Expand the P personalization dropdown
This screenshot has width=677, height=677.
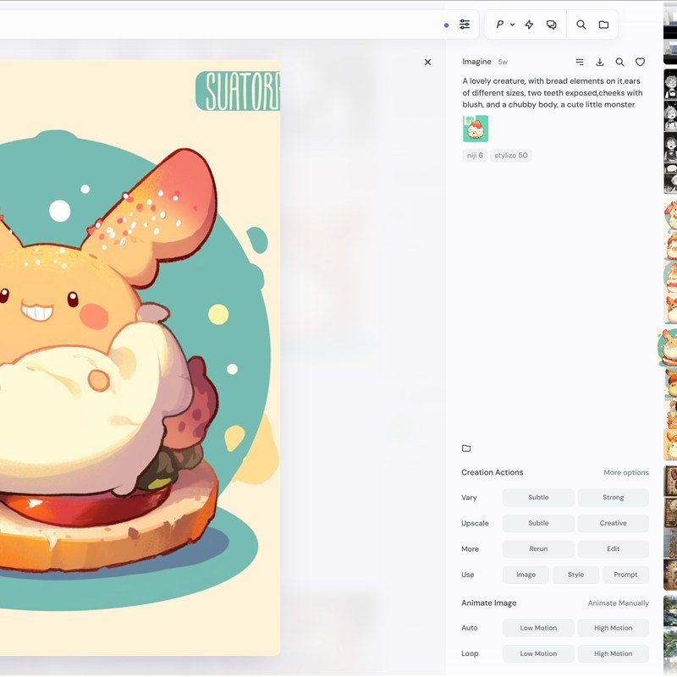[504, 25]
